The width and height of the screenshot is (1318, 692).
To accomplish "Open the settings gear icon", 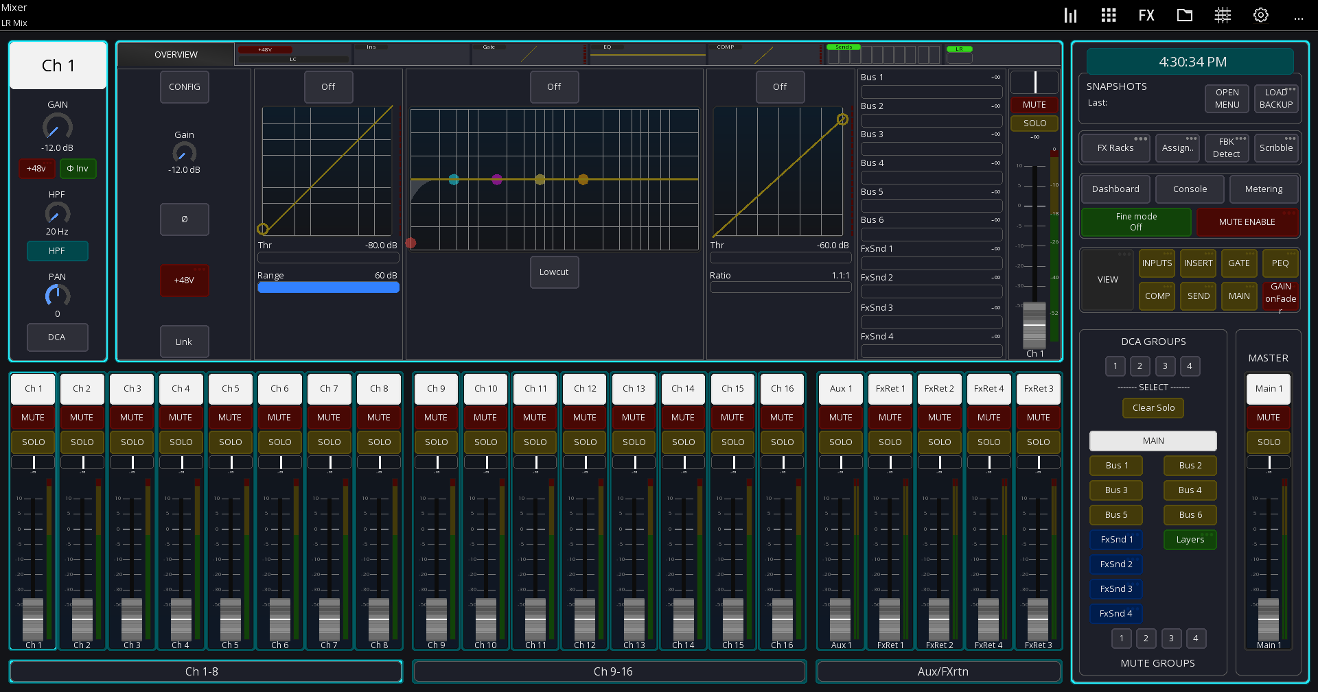I will [x=1260, y=15].
